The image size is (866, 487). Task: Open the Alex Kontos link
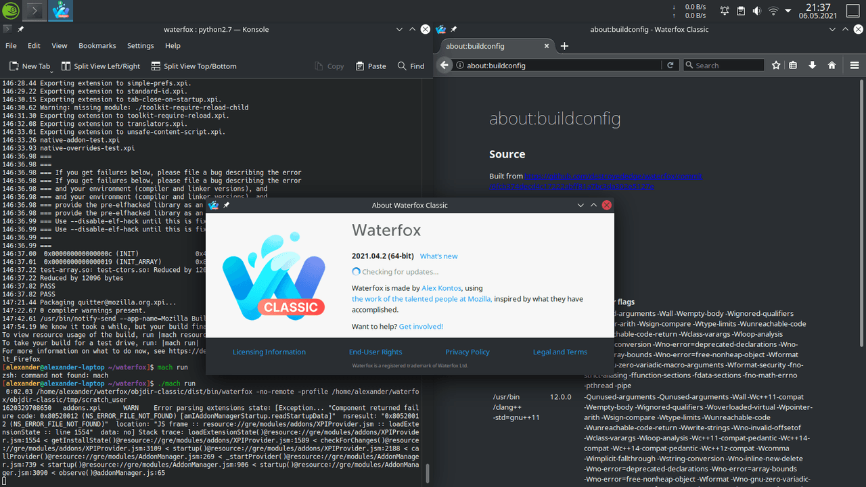pyautogui.click(x=442, y=288)
